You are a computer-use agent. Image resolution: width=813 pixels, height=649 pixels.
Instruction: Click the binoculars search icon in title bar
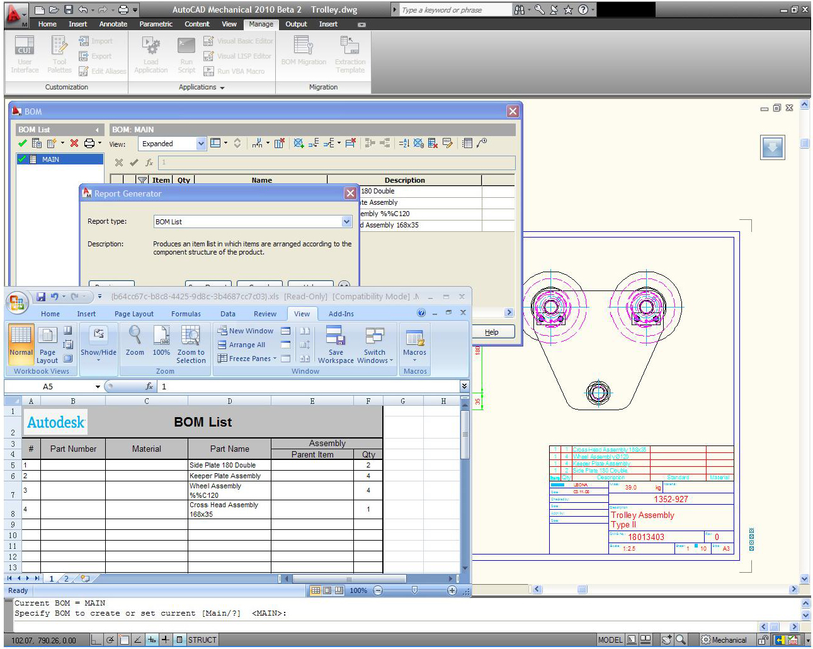[519, 9]
